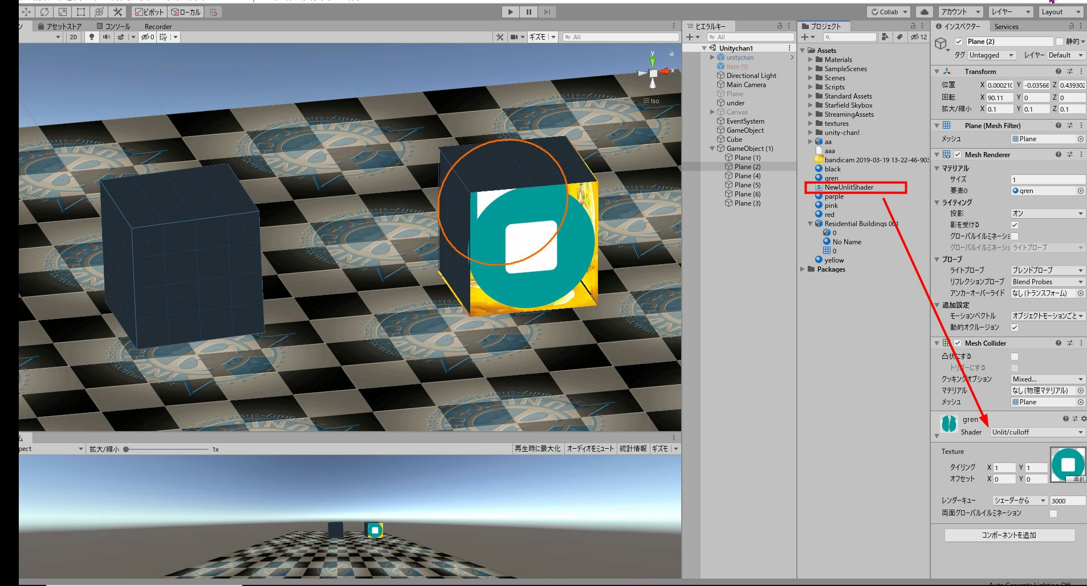Image resolution: width=1087 pixels, height=586 pixels.
Task: Uncheck the Plane (2) active checkbox
Action: click(959, 42)
